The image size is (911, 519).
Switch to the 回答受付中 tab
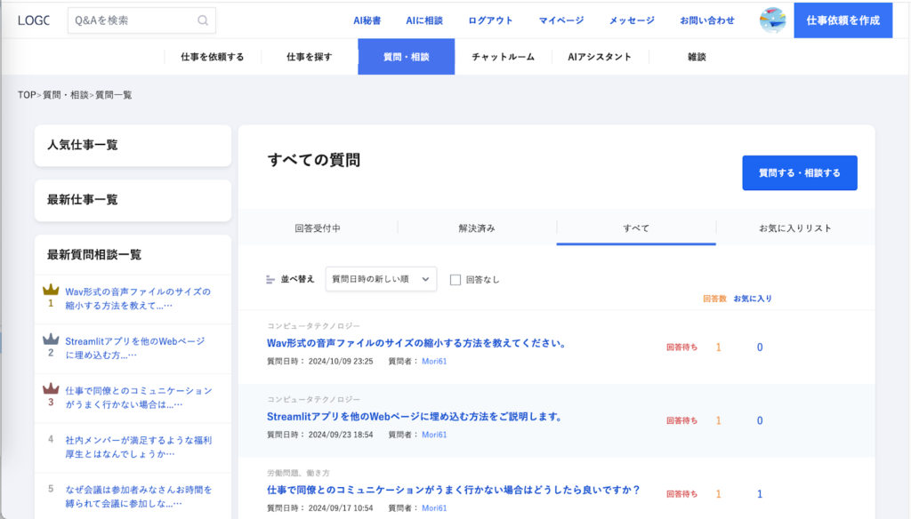(318, 228)
